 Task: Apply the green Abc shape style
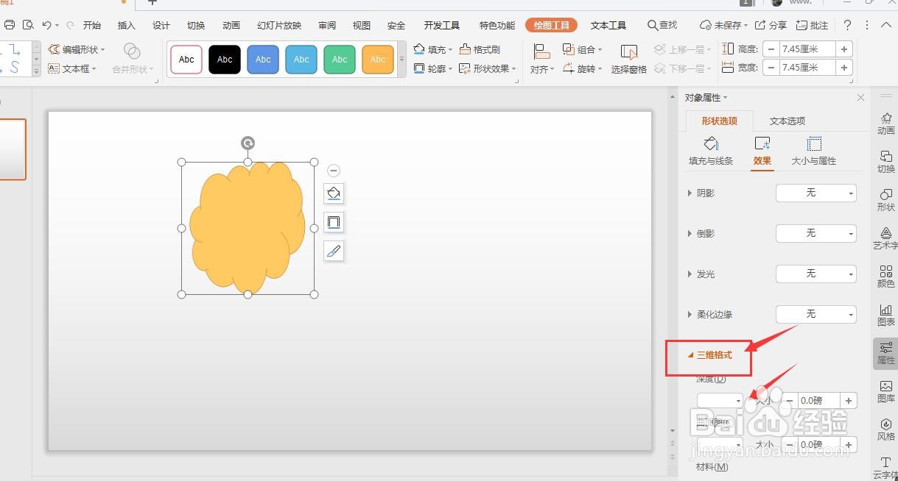340,60
